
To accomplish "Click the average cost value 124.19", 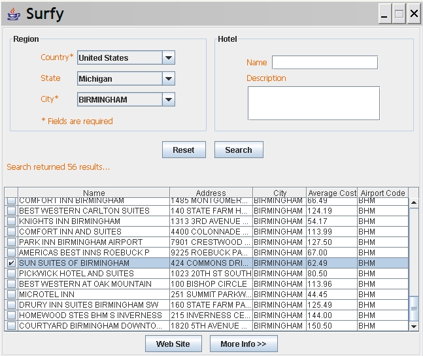I will [332, 211].
